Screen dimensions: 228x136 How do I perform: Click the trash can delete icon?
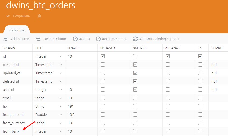pyautogui.click(x=40, y=16)
